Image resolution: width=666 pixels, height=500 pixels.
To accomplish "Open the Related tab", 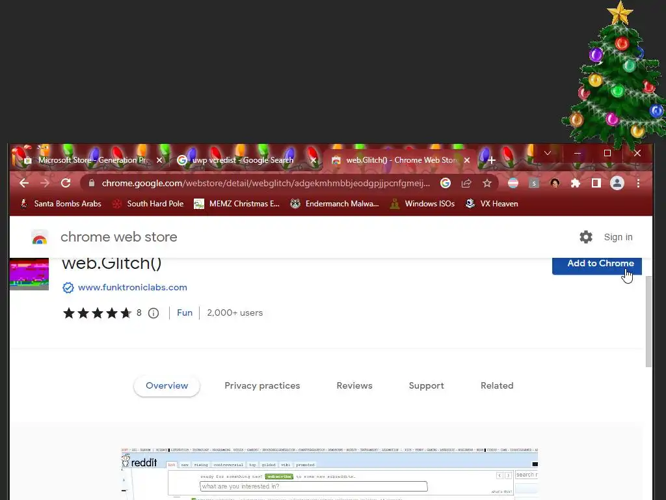I will [x=497, y=385].
